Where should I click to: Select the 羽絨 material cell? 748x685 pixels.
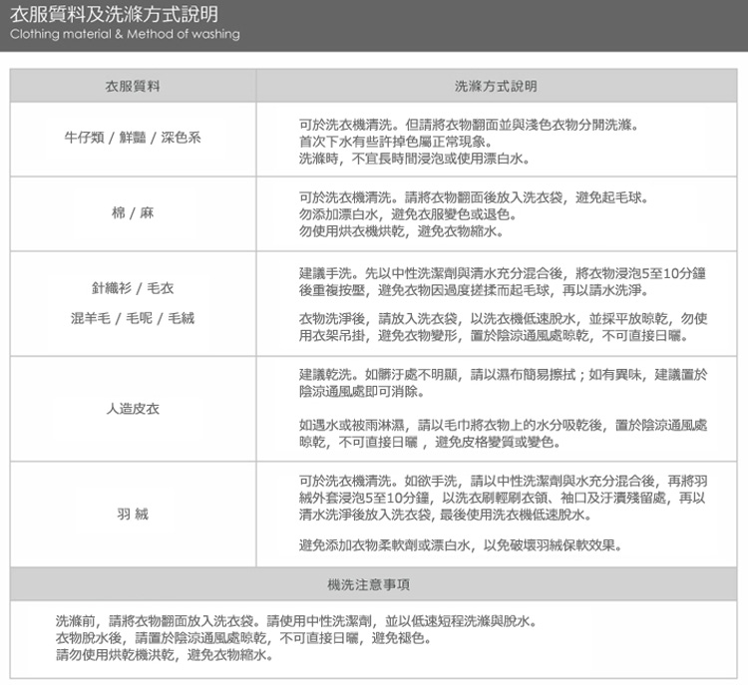(x=133, y=514)
